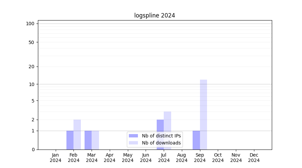Click the February downloads bar
The height and width of the screenshot is (168, 302).
(77, 134)
